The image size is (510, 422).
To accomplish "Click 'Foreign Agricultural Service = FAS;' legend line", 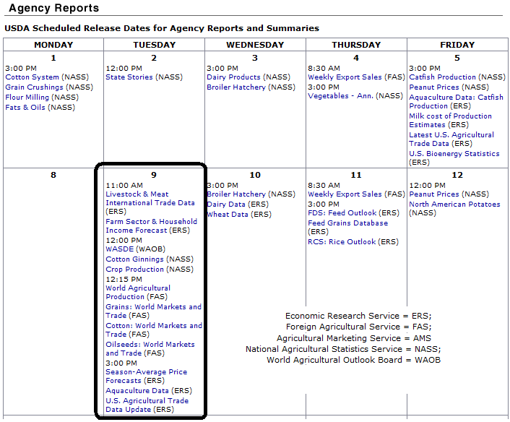I will [x=359, y=327].
